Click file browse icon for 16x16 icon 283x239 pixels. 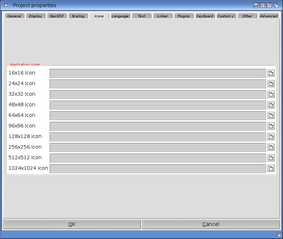pos(271,73)
